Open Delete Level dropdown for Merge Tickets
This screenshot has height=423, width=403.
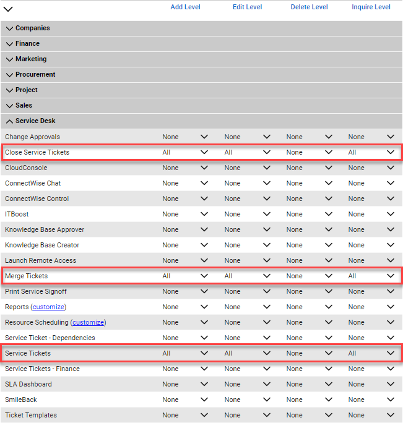(x=310, y=276)
